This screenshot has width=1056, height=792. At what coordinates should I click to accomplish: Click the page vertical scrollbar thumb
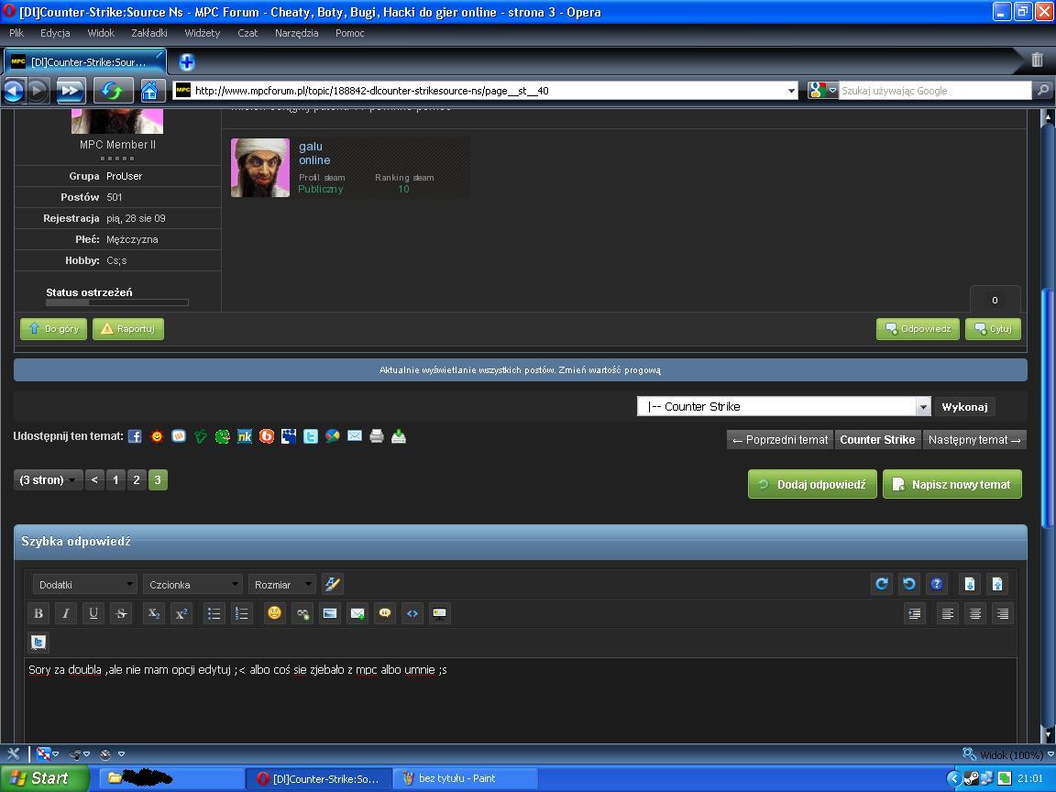[x=1047, y=407]
